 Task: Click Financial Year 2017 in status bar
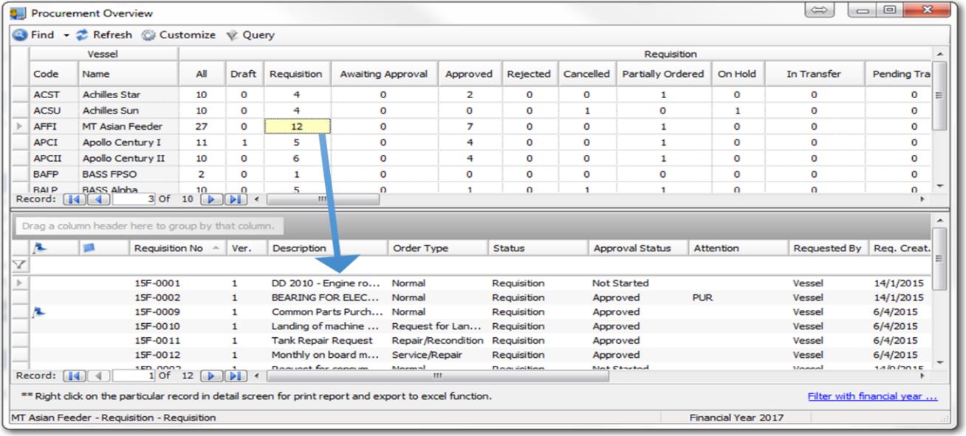[x=736, y=418]
